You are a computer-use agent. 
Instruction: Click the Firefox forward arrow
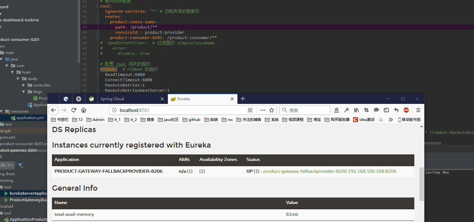coord(64,110)
